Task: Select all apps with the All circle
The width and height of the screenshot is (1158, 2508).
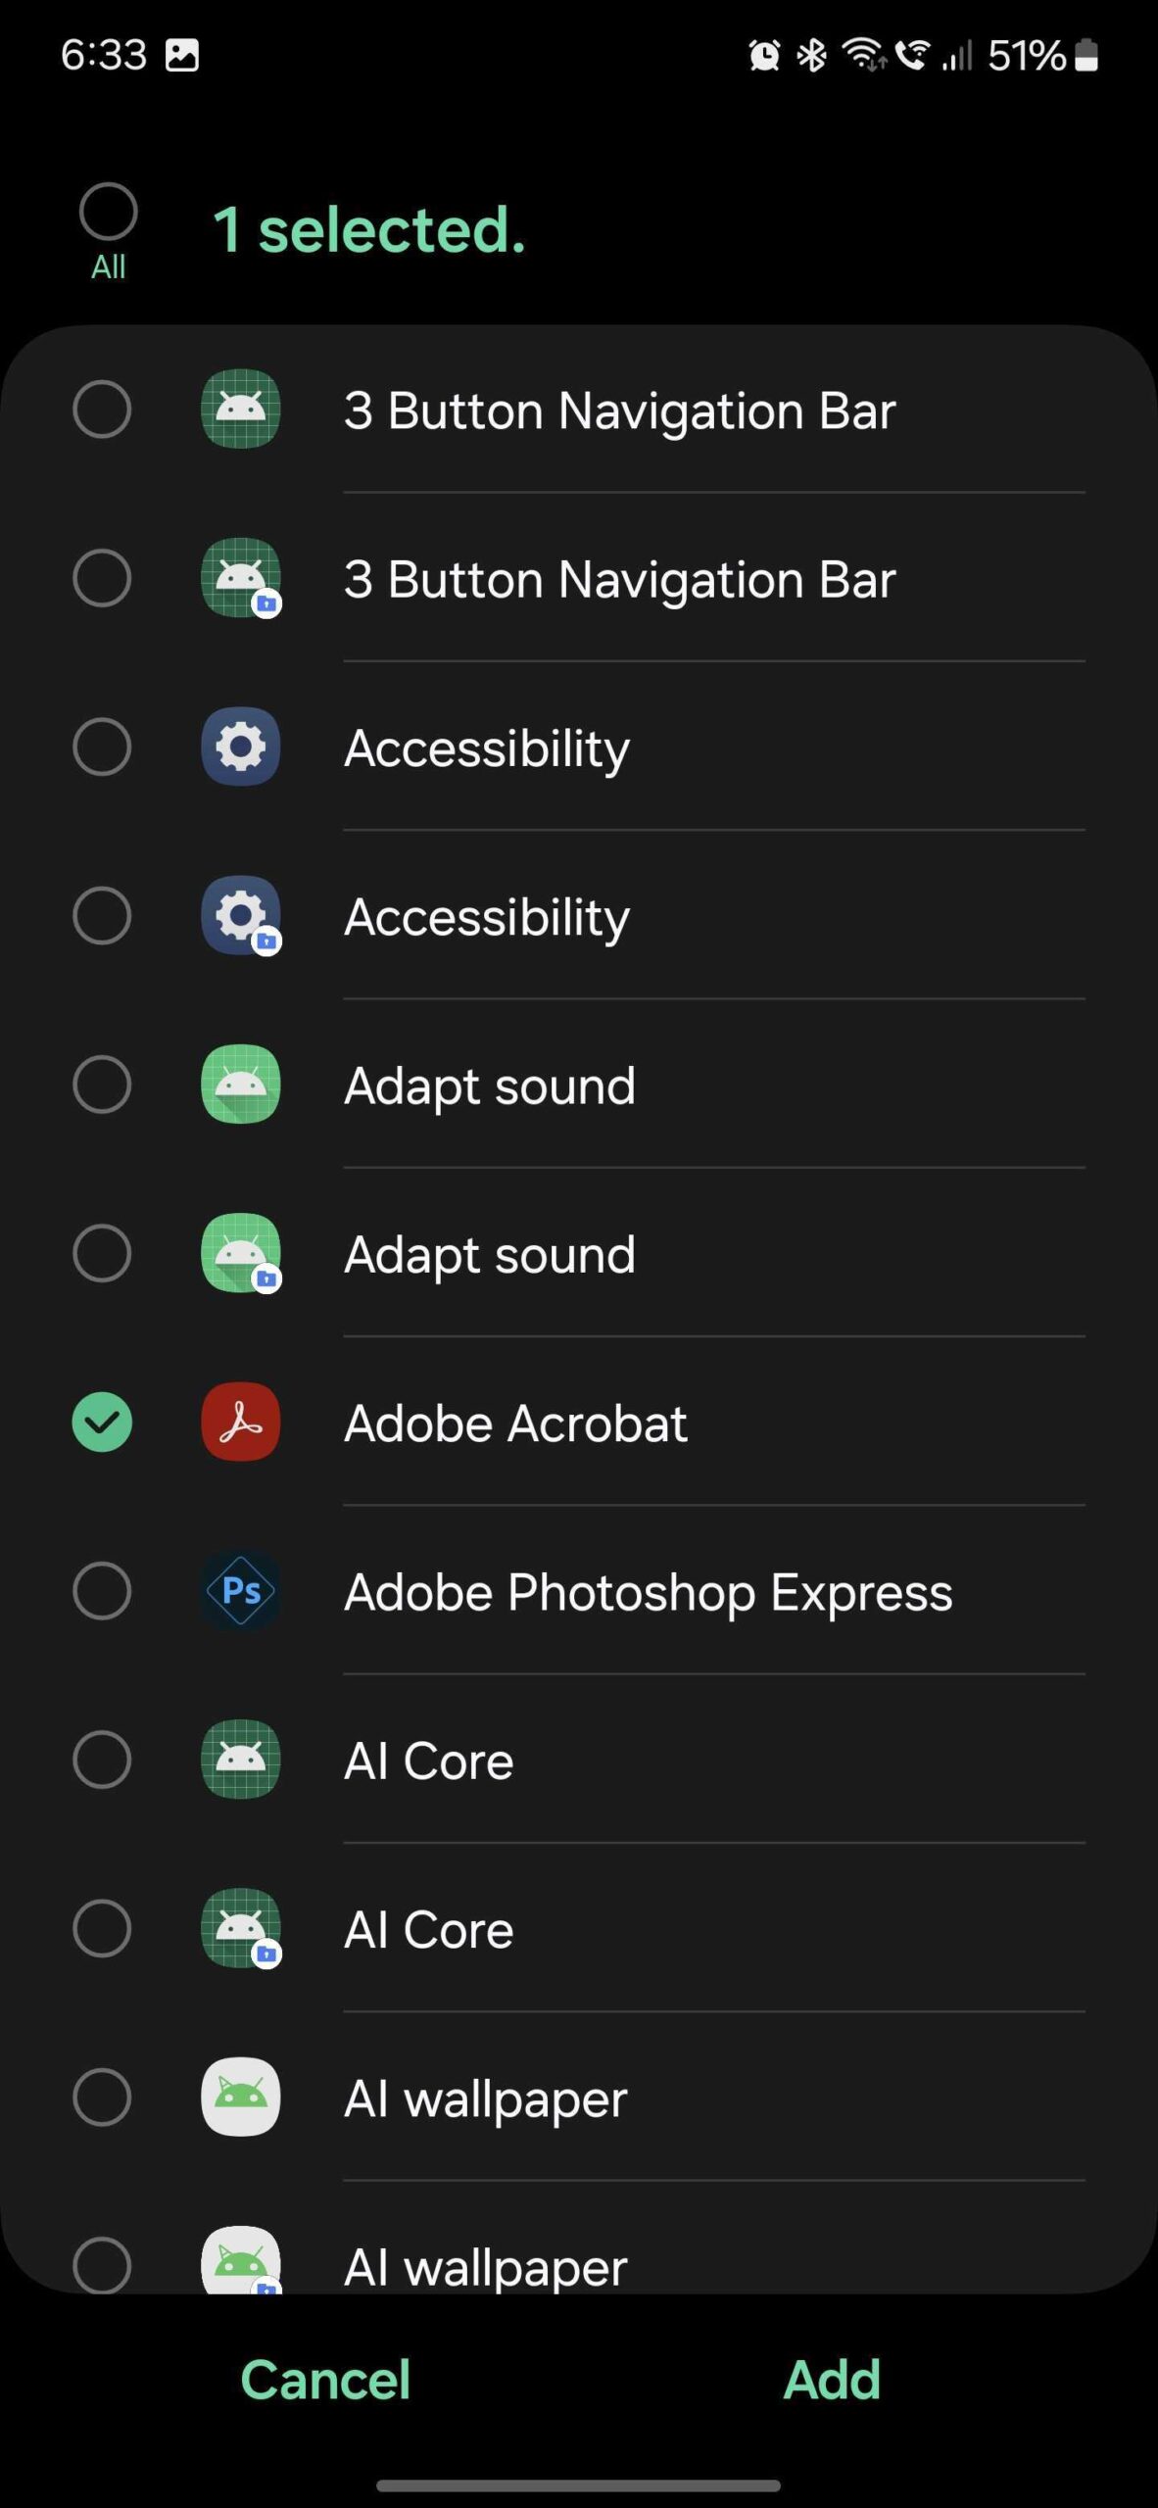Action: pyautogui.click(x=108, y=212)
